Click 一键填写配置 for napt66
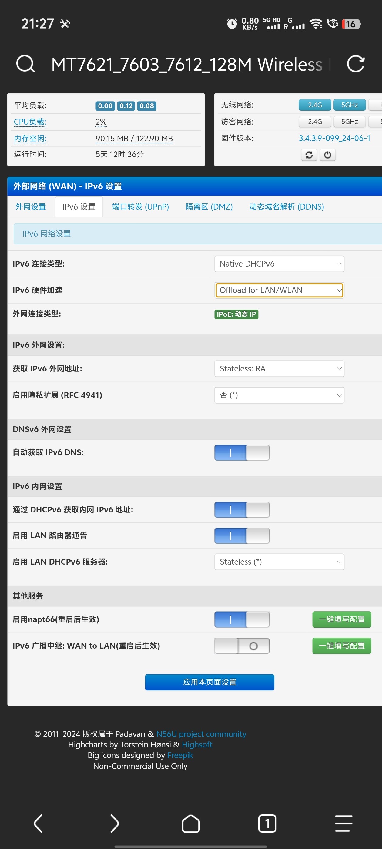 click(x=341, y=619)
